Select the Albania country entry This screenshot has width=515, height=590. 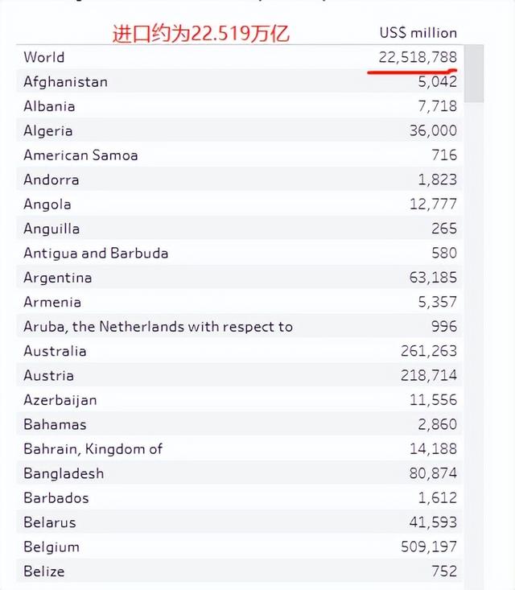coord(49,106)
